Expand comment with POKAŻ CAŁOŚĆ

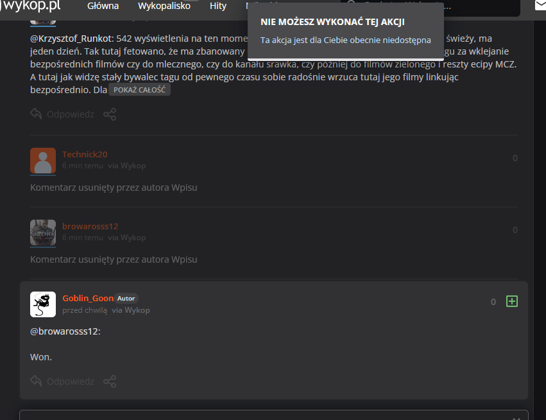[x=139, y=90]
